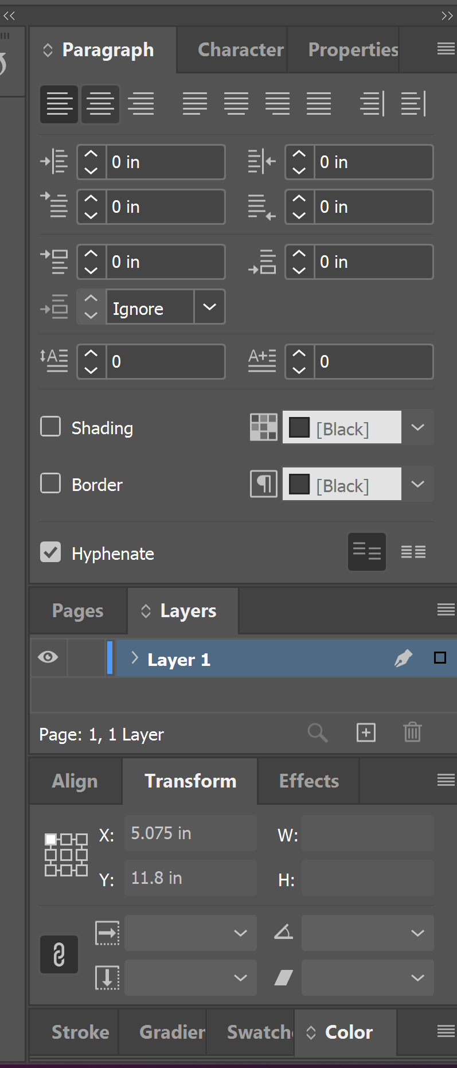Toggle lock box for Layer 1
457x1068 pixels.
(x=86, y=657)
